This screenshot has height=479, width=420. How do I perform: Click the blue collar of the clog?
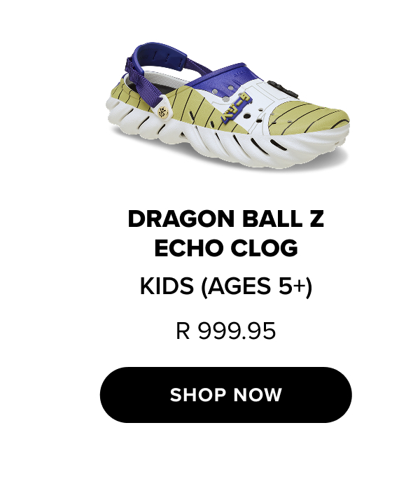226,79
